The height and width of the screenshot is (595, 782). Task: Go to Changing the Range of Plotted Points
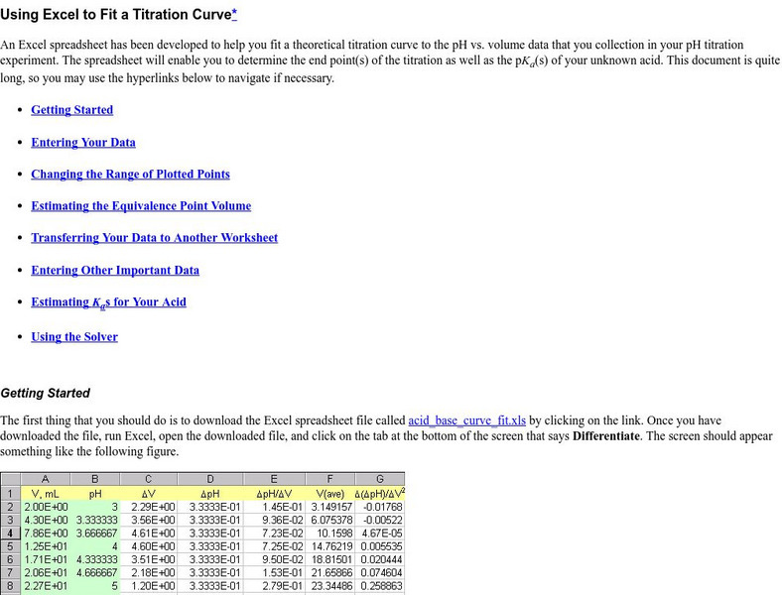tap(130, 174)
